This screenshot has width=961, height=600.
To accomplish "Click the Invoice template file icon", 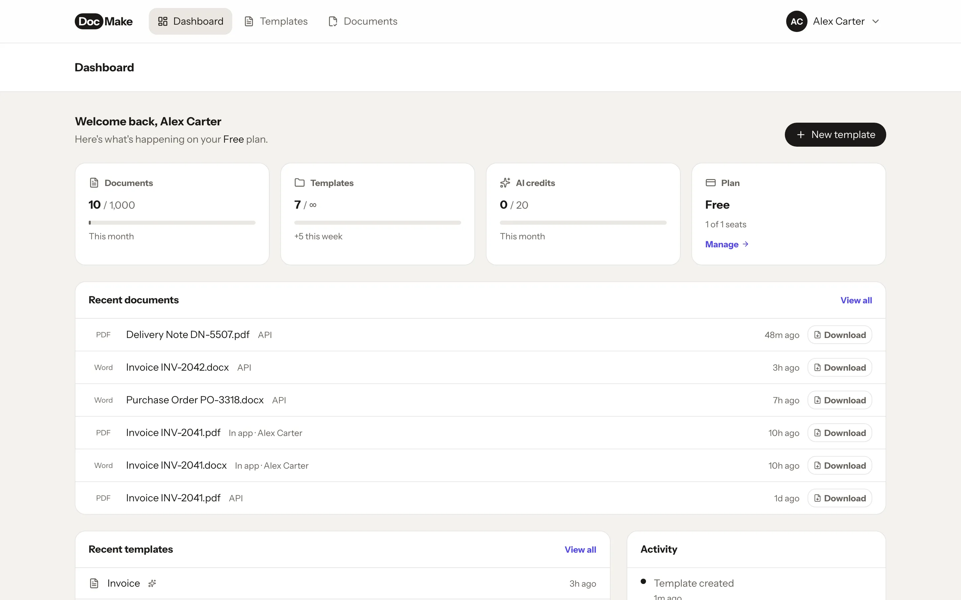I will click(x=94, y=583).
